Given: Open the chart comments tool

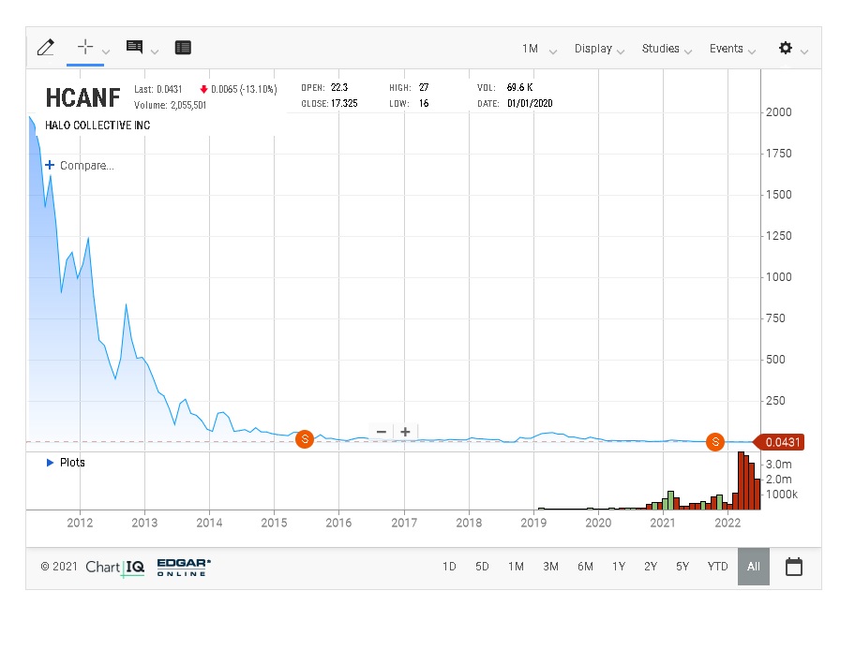Looking at the screenshot, I should (134, 47).
